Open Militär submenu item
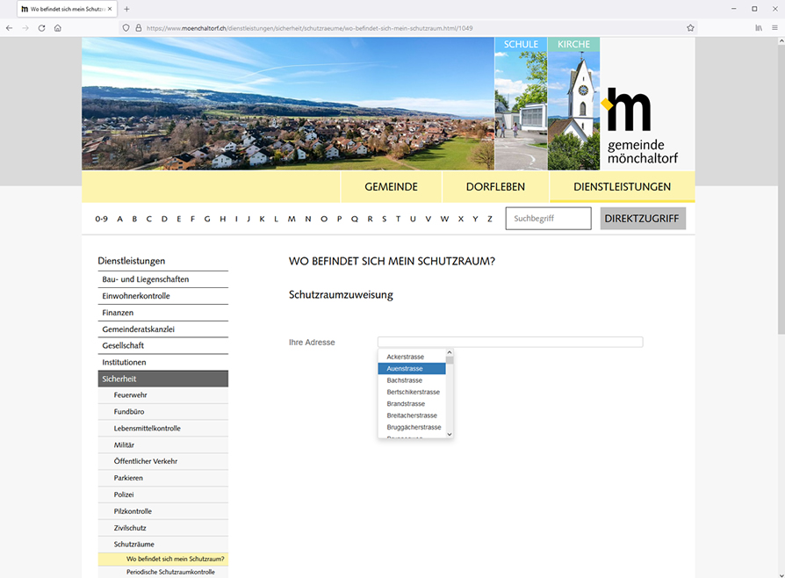The height and width of the screenshot is (578, 785). 163,444
